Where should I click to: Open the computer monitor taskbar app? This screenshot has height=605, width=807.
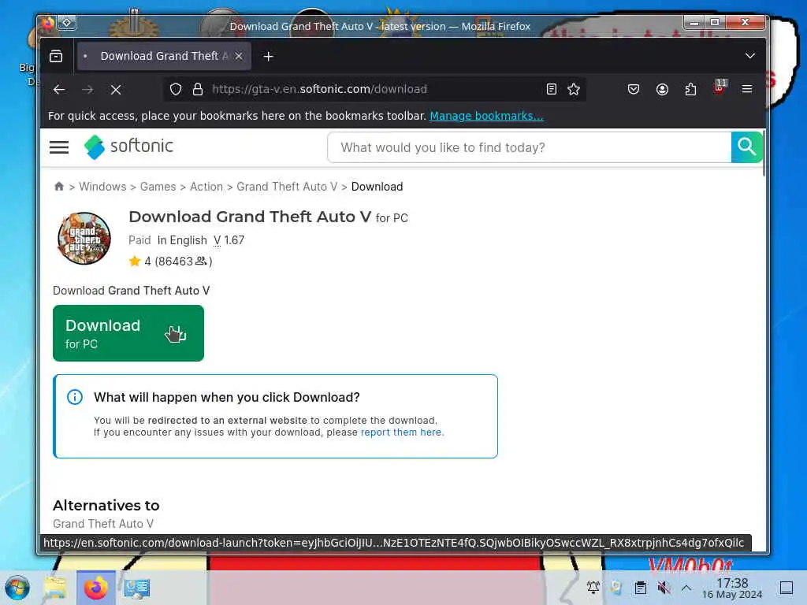point(137,588)
